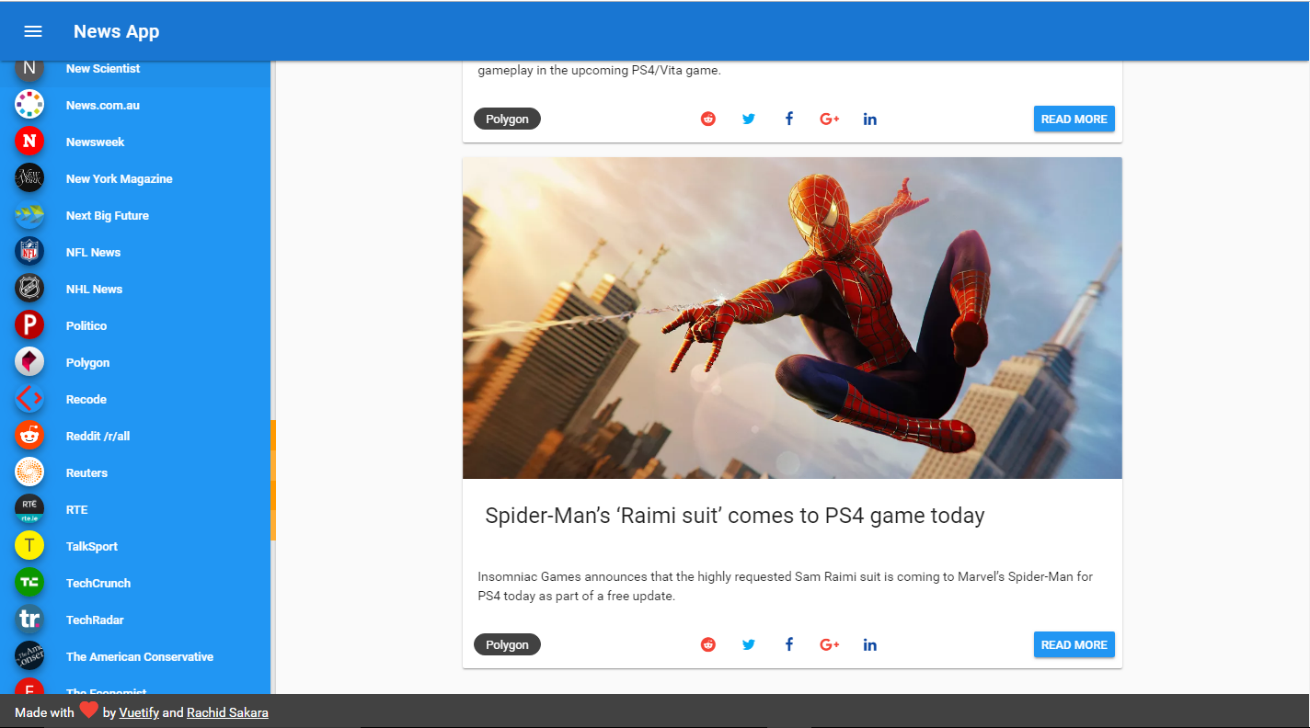Click READ MORE on the PS4/Vita article
This screenshot has height=728, width=1310.
tap(1074, 119)
